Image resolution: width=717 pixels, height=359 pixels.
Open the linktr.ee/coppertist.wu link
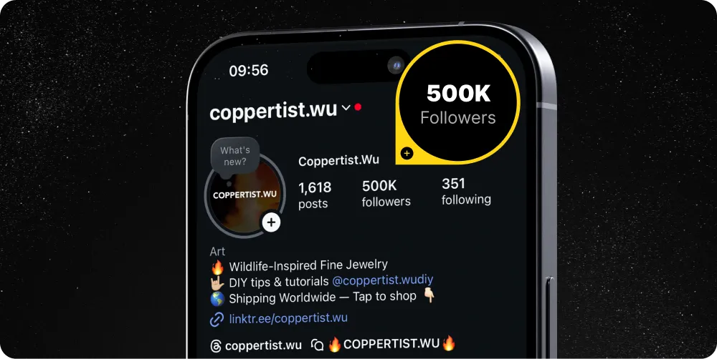coord(288,318)
